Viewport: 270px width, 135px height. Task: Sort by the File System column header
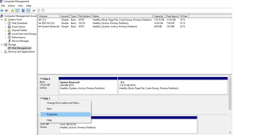(84, 16)
